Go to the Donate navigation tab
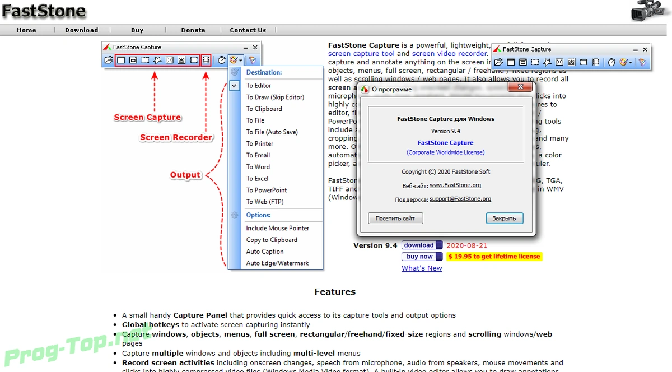The image size is (672, 372). click(x=193, y=30)
